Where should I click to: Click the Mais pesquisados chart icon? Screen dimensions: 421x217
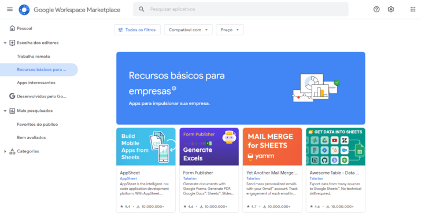click(x=12, y=111)
